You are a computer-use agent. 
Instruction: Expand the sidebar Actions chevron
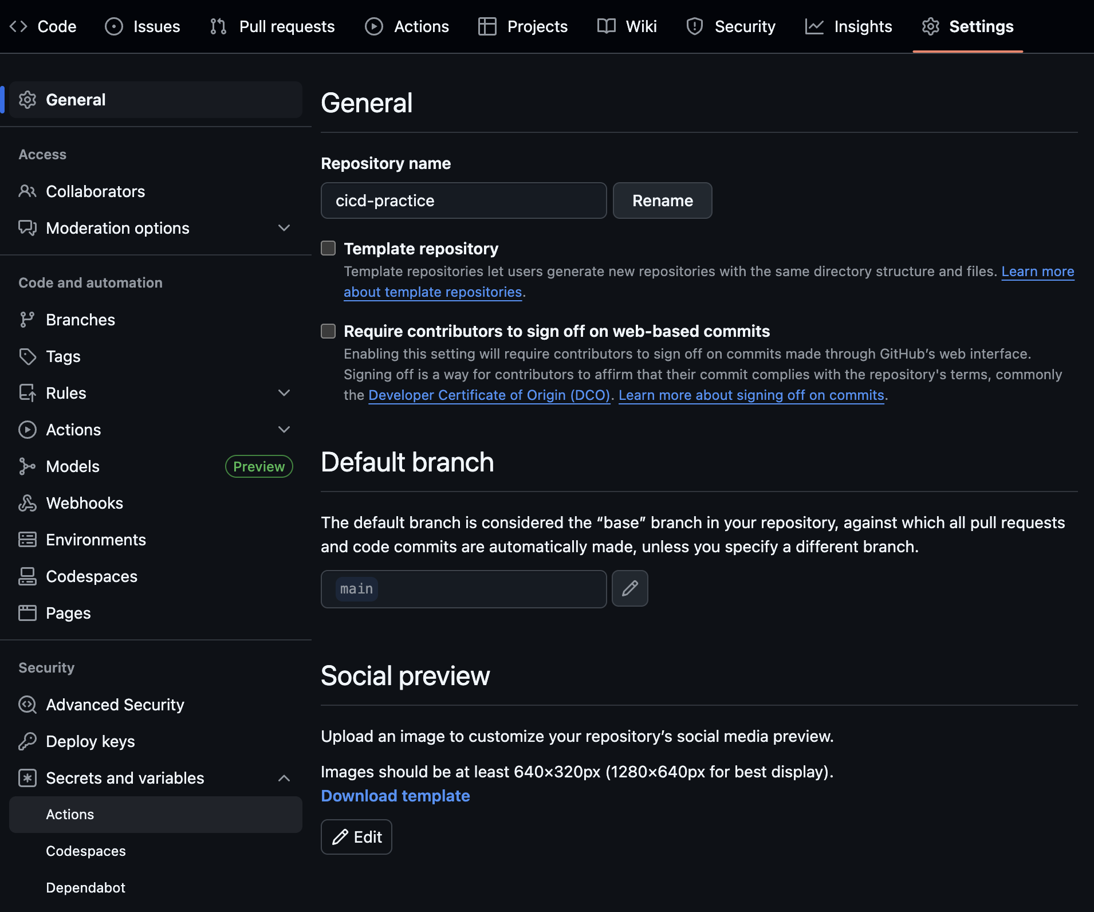284,430
